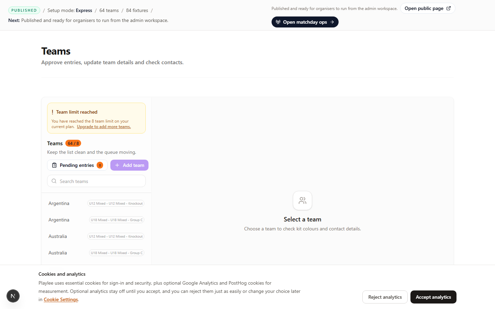The width and height of the screenshot is (495, 309).
Task: Click the broadcast icon on matchday ops
Action: pyautogui.click(x=278, y=22)
